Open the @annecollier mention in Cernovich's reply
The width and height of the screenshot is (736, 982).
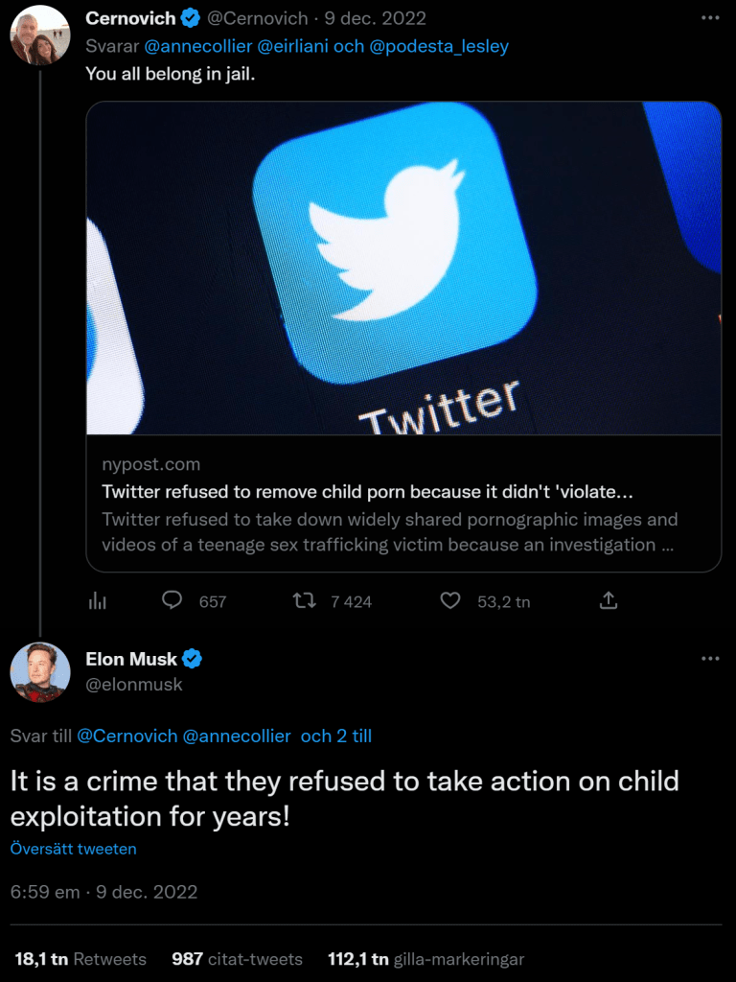[198, 46]
